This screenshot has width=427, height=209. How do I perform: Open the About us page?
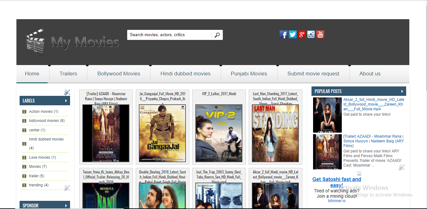coord(370,74)
